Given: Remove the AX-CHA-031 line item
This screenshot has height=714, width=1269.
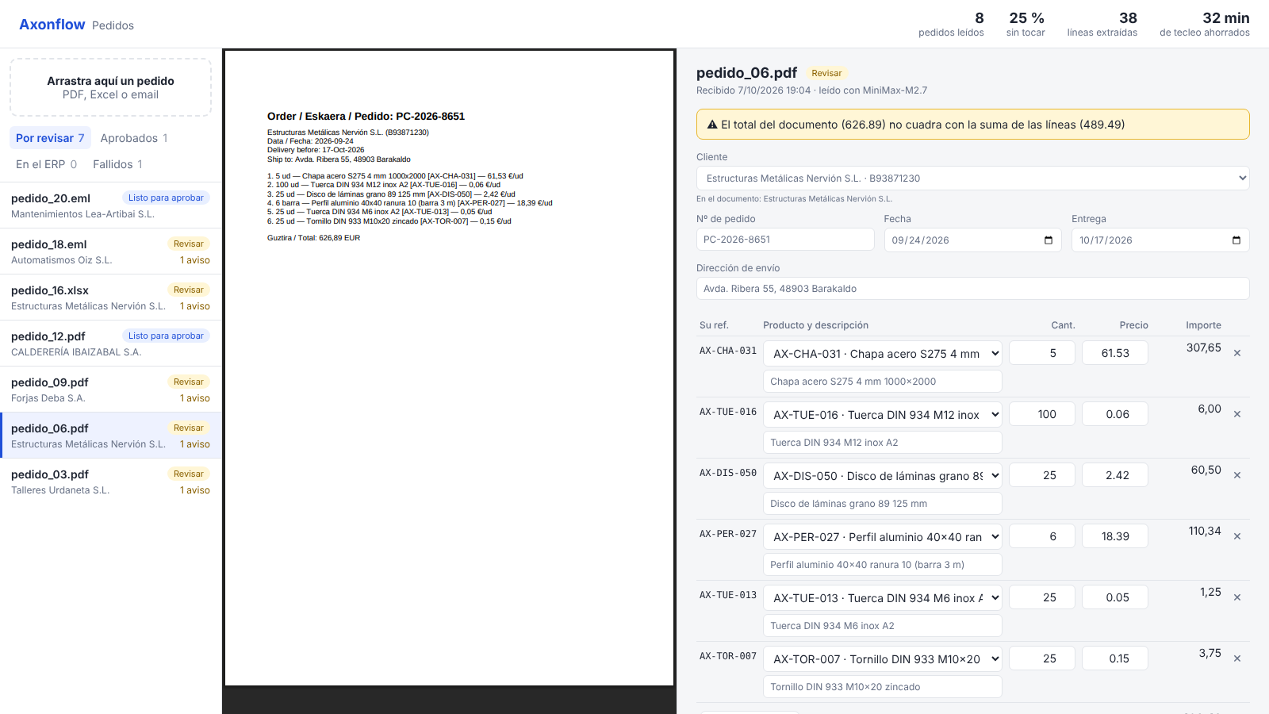Looking at the screenshot, I should pos(1236,353).
